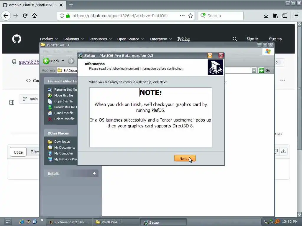Choose Delete this file task
This screenshot has height=226, width=302.
click(x=64, y=119)
